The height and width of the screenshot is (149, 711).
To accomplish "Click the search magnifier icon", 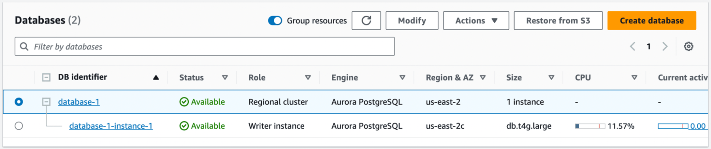I will [x=24, y=47].
